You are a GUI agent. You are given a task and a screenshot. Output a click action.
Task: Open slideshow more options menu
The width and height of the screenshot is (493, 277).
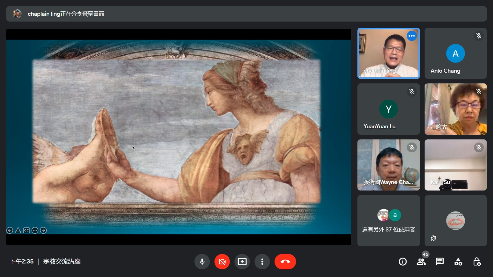(x=35, y=230)
